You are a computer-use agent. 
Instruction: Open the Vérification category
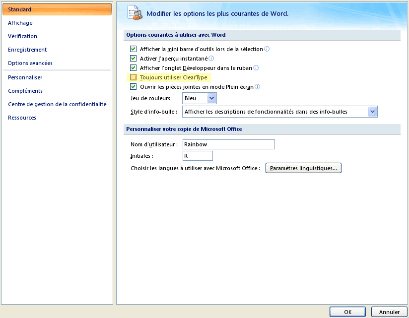tap(22, 36)
